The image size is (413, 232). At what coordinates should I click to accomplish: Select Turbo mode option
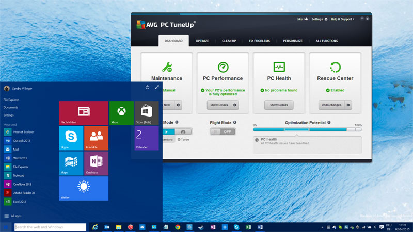pyautogui.click(x=183, y=139)
